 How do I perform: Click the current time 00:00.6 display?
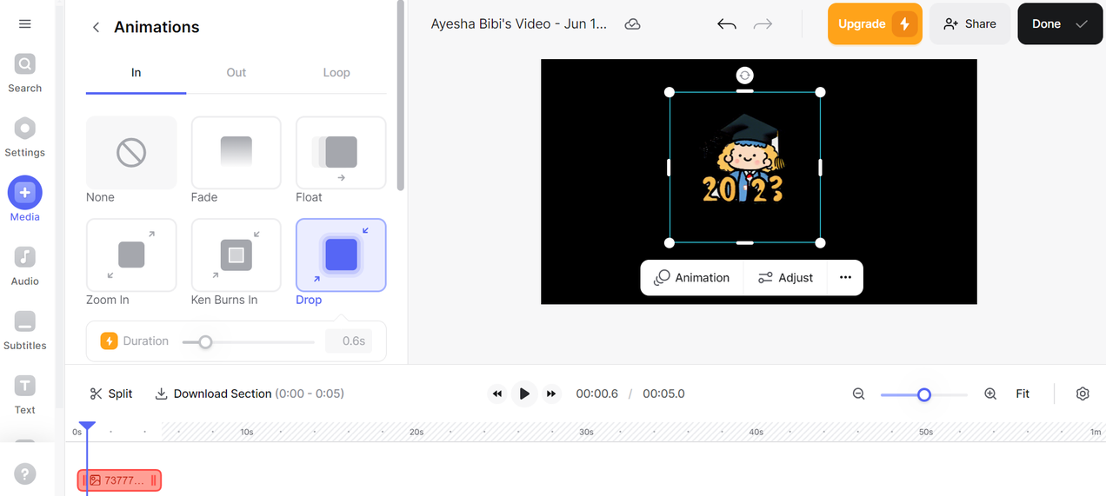point(596,393)
